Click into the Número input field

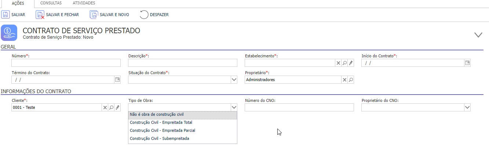coord(66,63)
